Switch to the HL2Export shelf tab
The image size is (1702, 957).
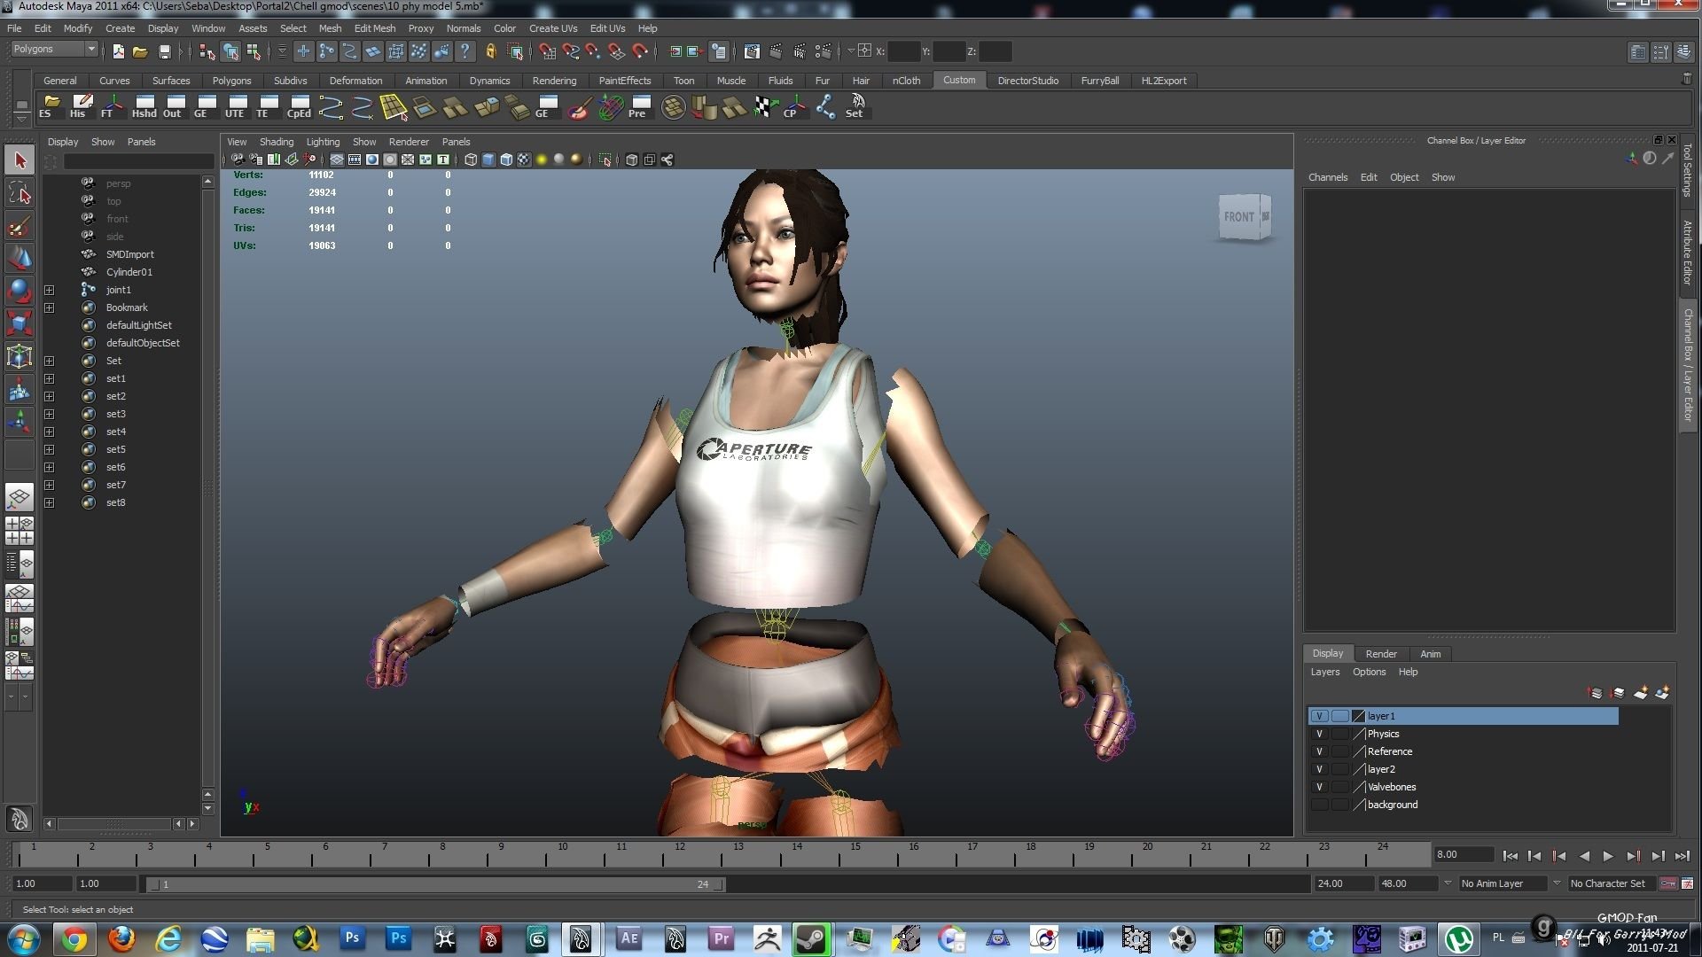[x=1164, y=81]
